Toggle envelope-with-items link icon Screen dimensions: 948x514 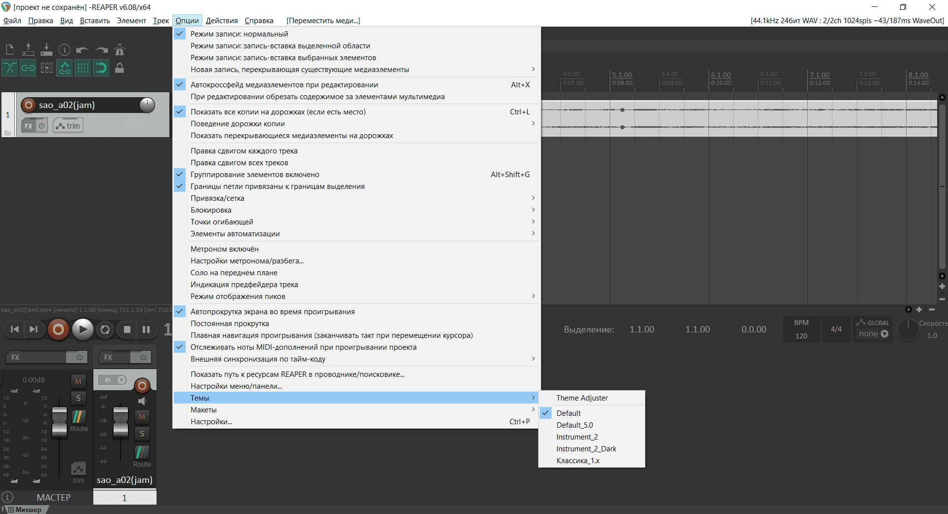point(65,68)
